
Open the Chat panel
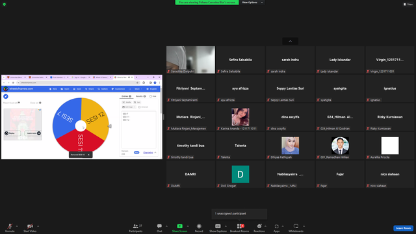click(x=159, y=227)
